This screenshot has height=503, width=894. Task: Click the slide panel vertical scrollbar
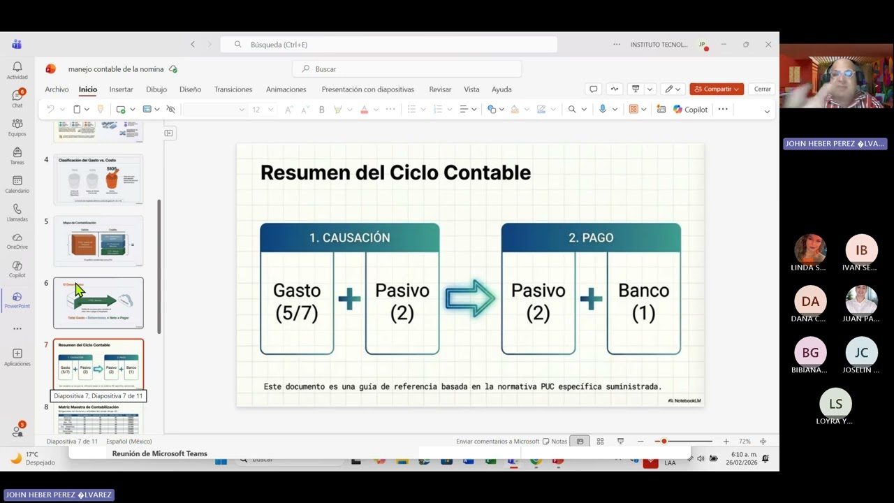159,266
